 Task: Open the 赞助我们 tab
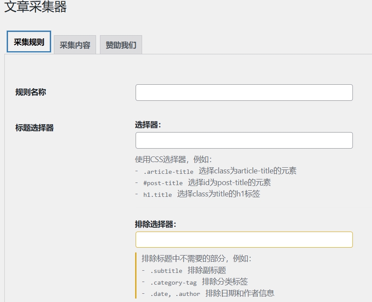[x=121, y=45]
